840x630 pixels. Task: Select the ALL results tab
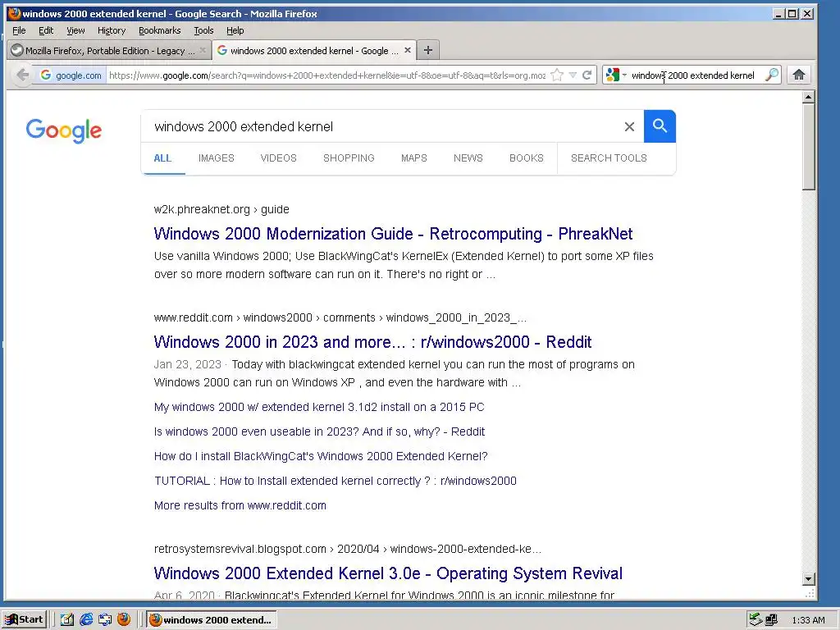pyautogui.click(x=163, y=158)
